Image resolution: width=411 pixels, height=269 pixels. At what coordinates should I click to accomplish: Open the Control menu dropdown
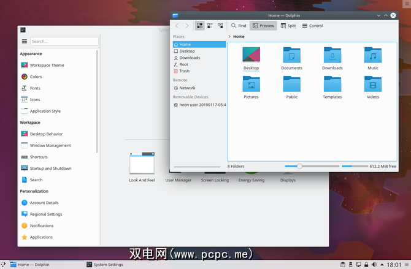pyautogui.click(x=312, y=26)
